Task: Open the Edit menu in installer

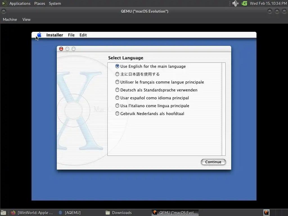Action: click(x=83, y=35)
